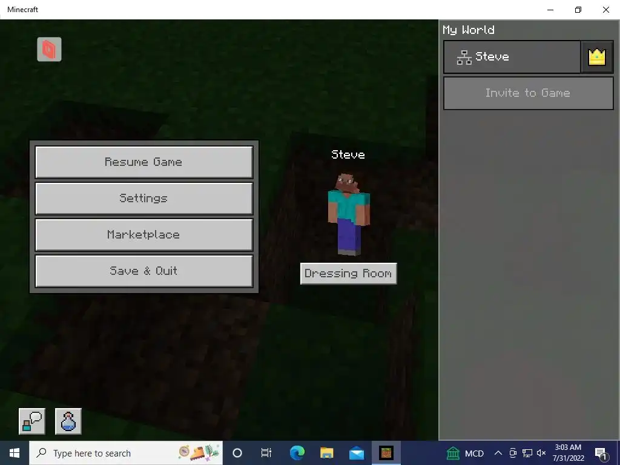Click the muted volume tray icon

[x=541, y=453]
